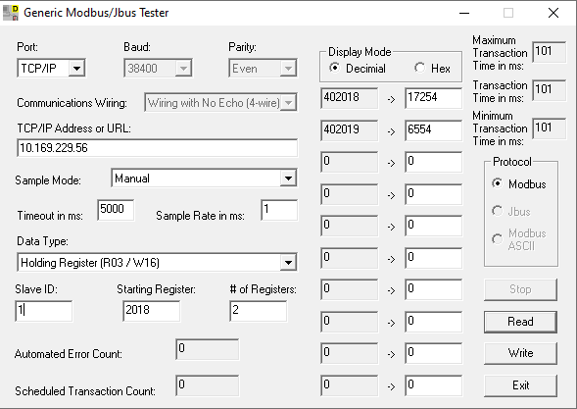Click the disabled Stop button
577x409 pixels.
pos(520,289)
